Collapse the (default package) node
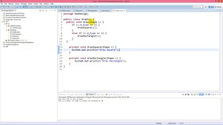The height and width of the screenshot is (125, 223). (x=7, y=26)
